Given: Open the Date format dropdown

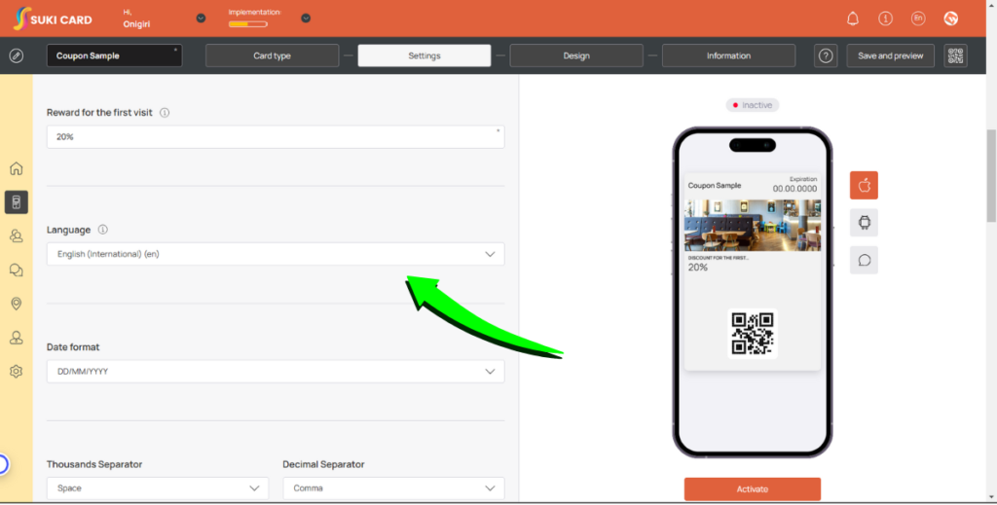Looking at the screenshot, I should pos(276,372).
